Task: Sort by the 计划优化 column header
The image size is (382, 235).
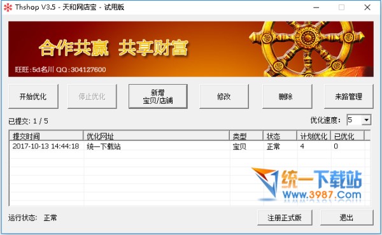Action: [313, 136]
